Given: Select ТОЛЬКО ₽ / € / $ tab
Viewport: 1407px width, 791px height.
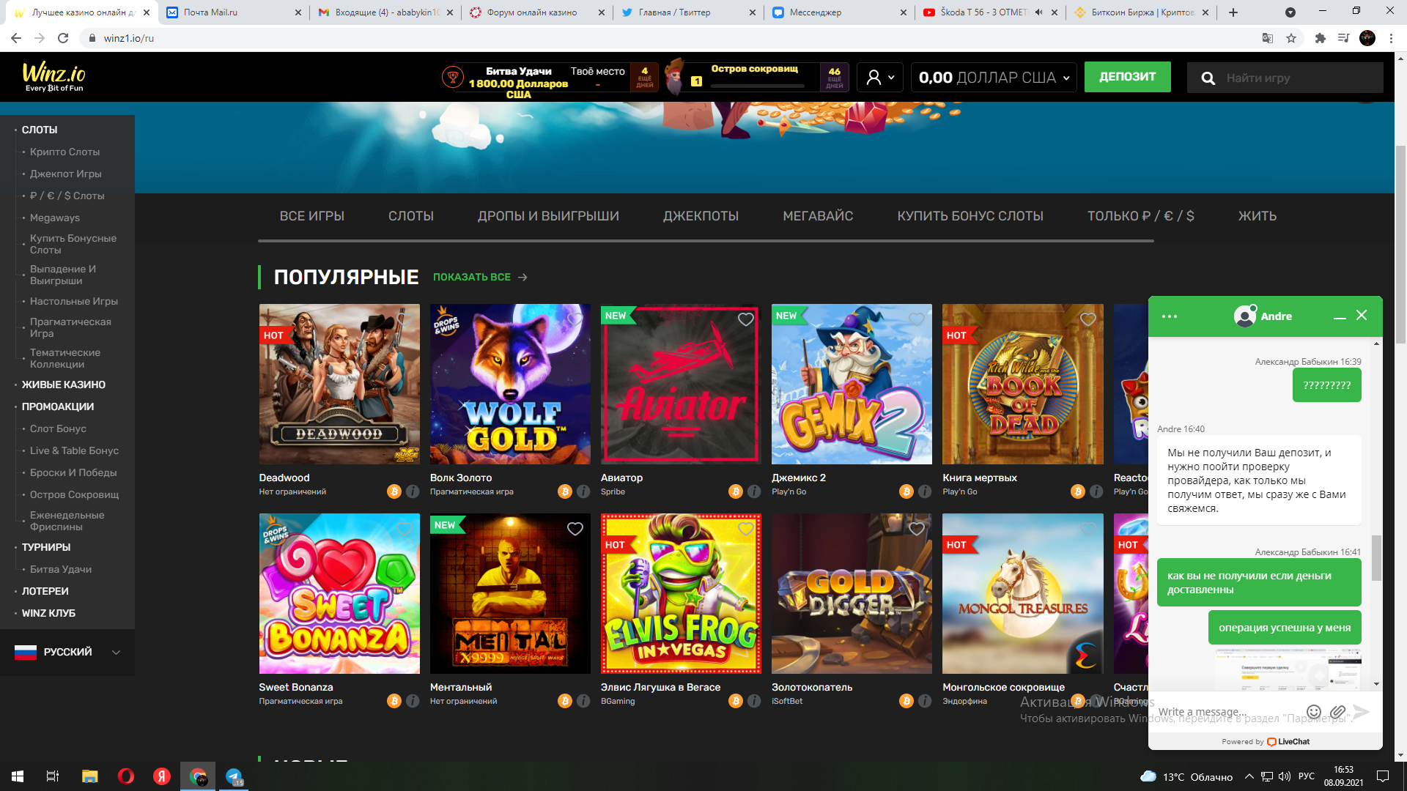Looking at the screenshot, I should pos(1140,216).
